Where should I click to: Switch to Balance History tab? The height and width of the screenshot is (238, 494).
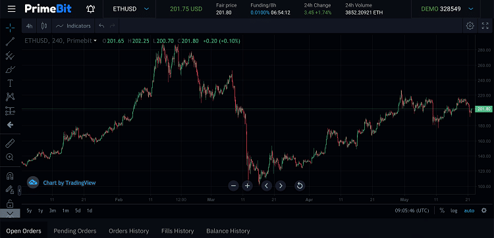(x=228, y=231)
